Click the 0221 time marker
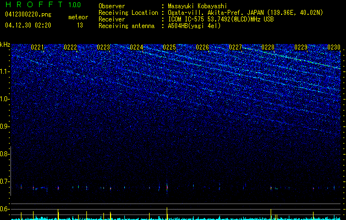 click(x=37, y=47)
